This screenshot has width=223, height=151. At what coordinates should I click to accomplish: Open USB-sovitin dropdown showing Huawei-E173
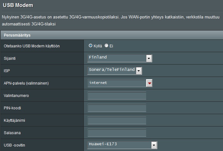point(119,145)
